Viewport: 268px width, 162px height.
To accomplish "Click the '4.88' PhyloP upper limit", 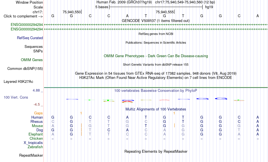I will (x=36, y=90).
